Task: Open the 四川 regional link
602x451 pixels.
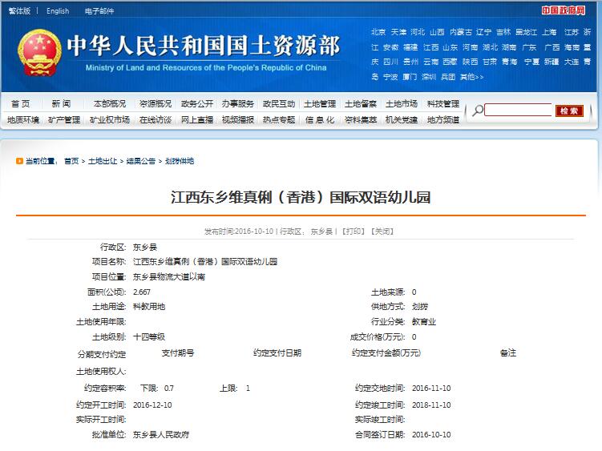Action: [390, 62]
